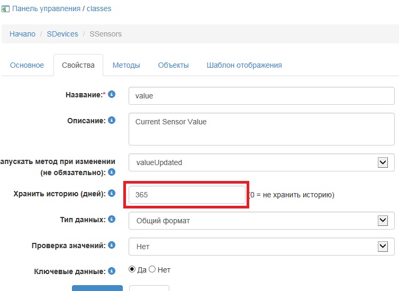Click the info icon beside Описание
Viewport: 399px width, 291px height.
pos(112,121)
